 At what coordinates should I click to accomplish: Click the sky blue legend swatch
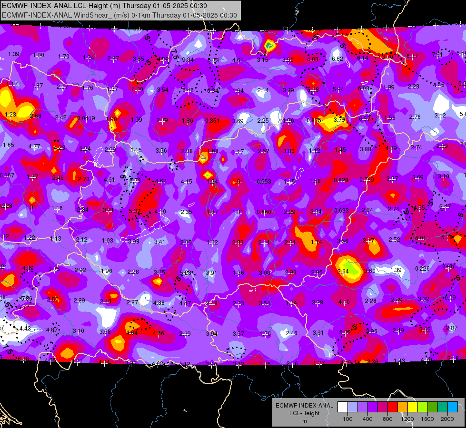[x=453, y=407]
